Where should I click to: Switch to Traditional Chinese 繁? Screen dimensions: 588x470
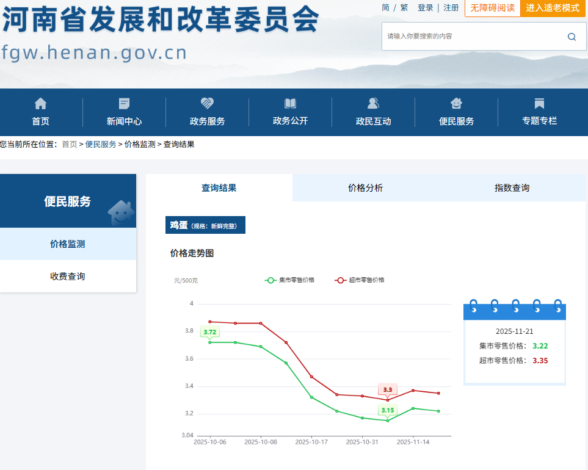click(x=404, y=8)
